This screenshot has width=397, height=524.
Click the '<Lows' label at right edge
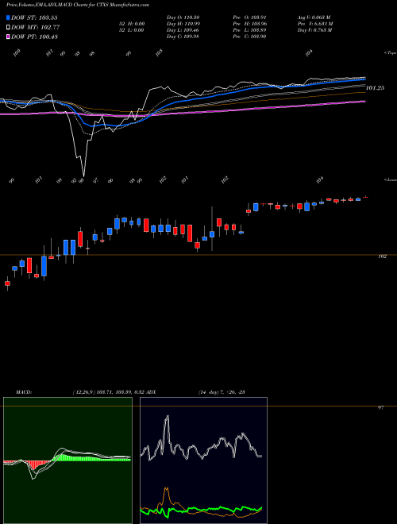click(390, 179)
